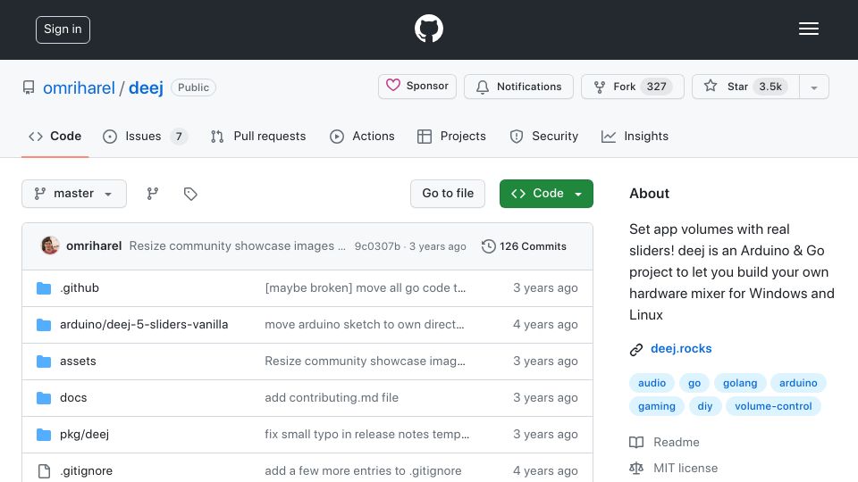858x482 pixels.
Task: Select the arduino topic tag
Action: pos(798,383)
